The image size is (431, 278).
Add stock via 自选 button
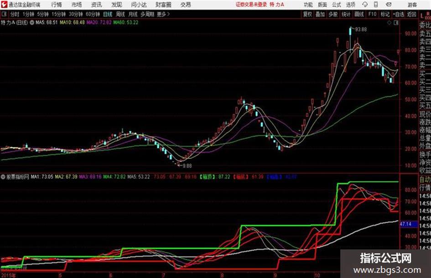tap(398, 14)
